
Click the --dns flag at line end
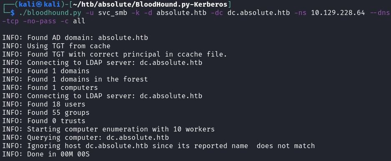(x=380, y=13)
